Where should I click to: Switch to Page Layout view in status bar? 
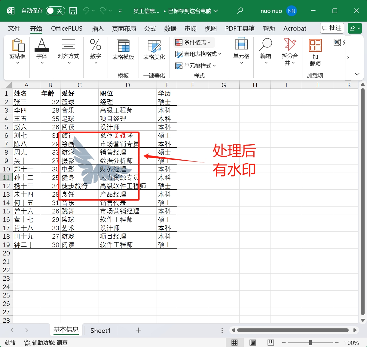[x=253, y=342]
